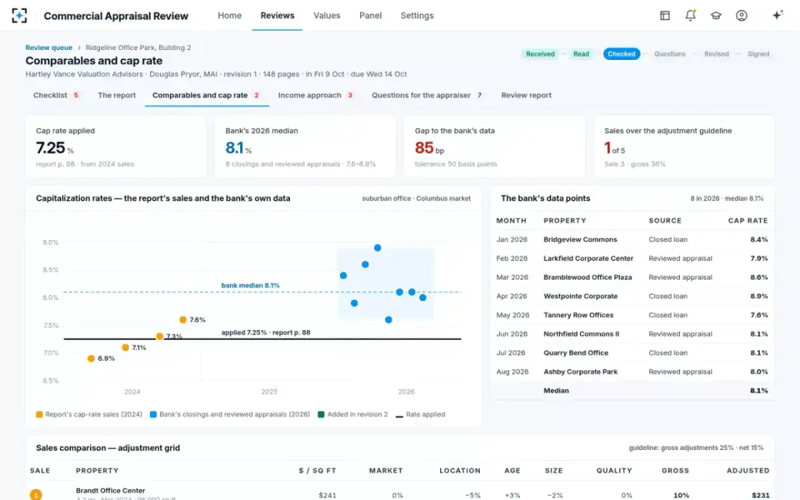
Task: Go to the Review report tab
Action: click(x=527, y=95)
